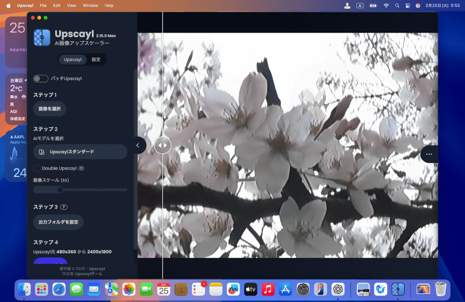This screenshot has width=465, height=302.
Task: Open Freeform from the Dock
Action: (x=233, y=289)
